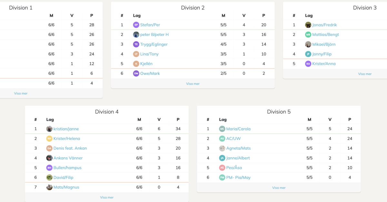This screenshot has height=202, width=387.
Task: Show more of Division 5 standings
Action: click(x=279, y=187)
